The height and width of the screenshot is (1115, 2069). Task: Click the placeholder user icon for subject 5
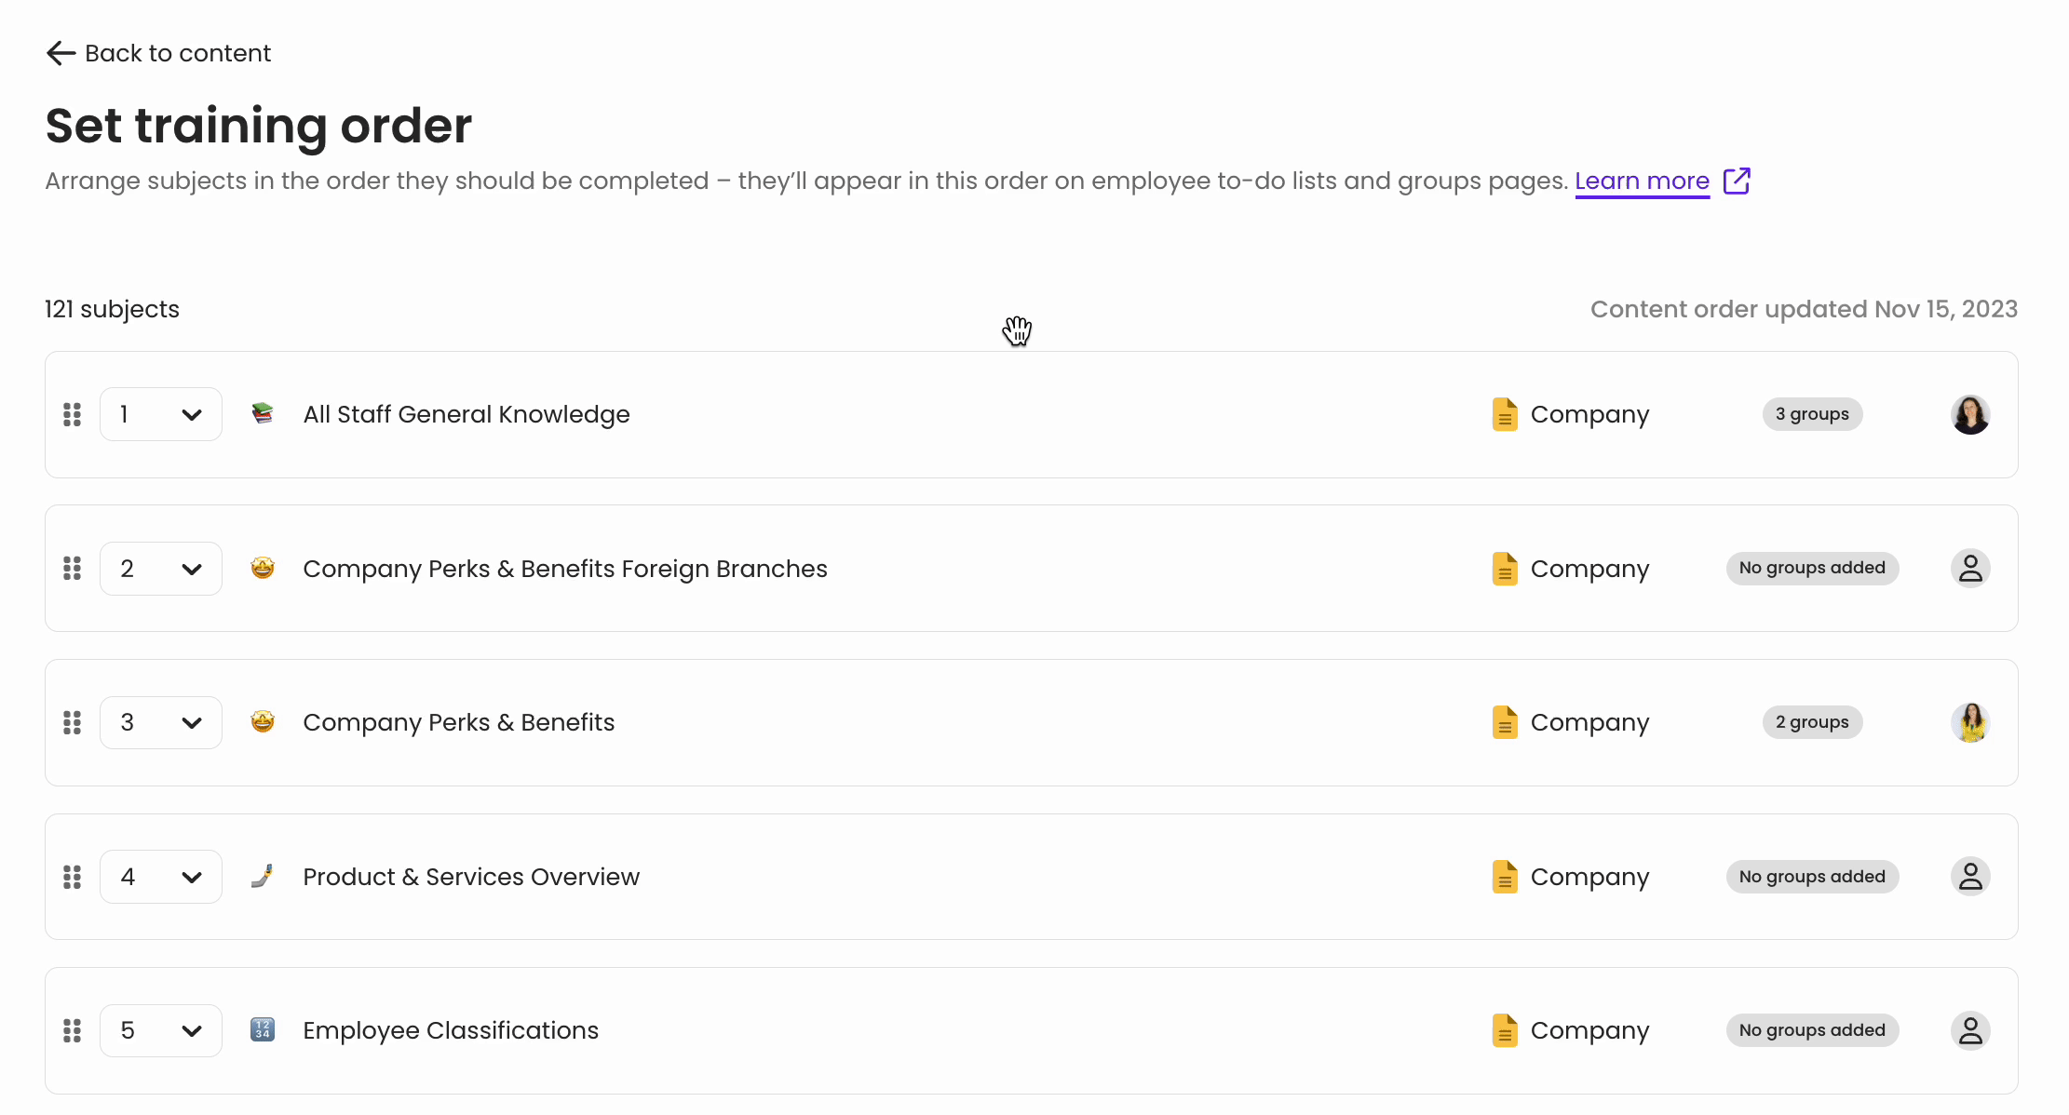(x=1968, y=1030)
